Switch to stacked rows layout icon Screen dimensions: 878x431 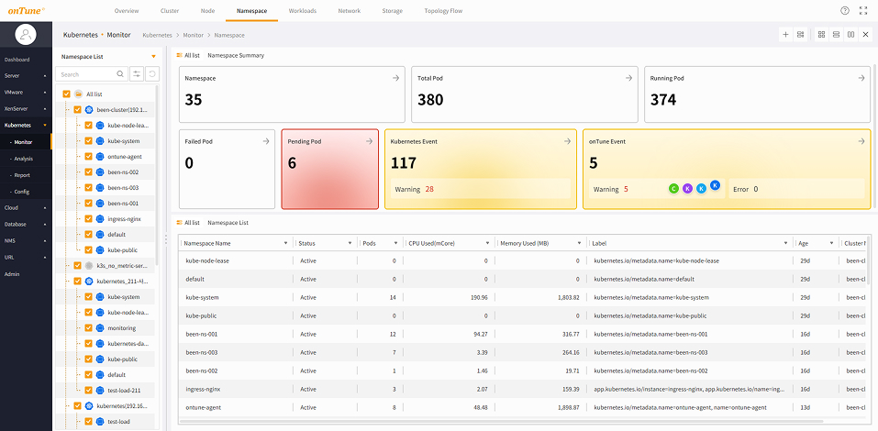(x=836, y=35)
